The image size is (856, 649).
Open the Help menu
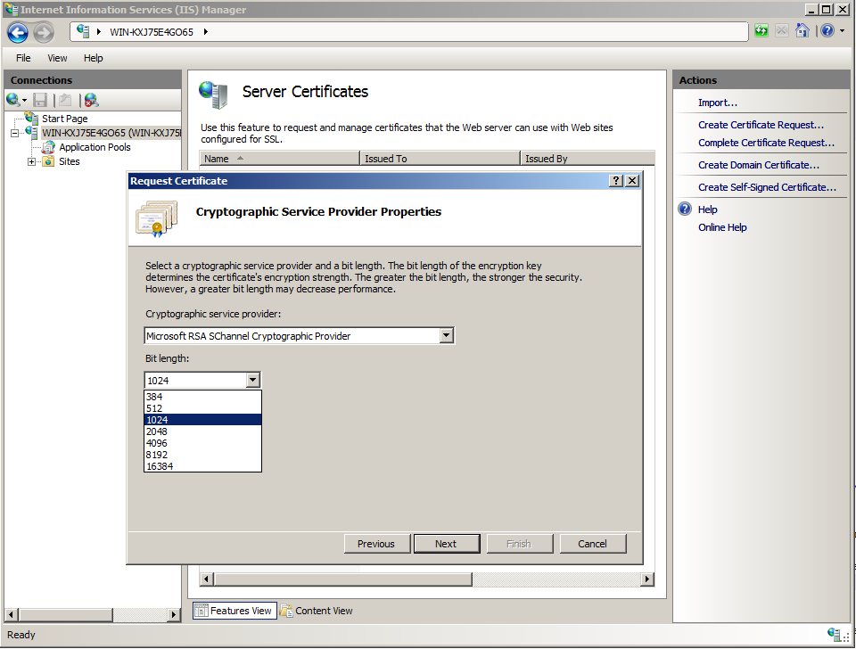(94, 58)
